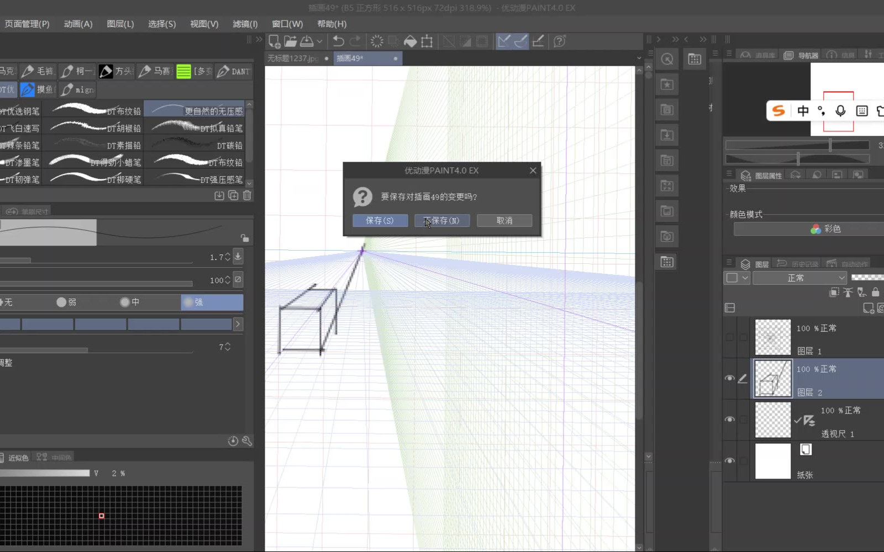The height and width of the screenshot is (552, 884).
Task: Click the selected color cell in color grid
Action: pos(101,516)
